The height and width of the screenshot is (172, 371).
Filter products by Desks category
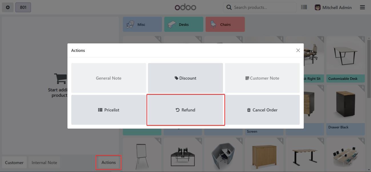184,25
